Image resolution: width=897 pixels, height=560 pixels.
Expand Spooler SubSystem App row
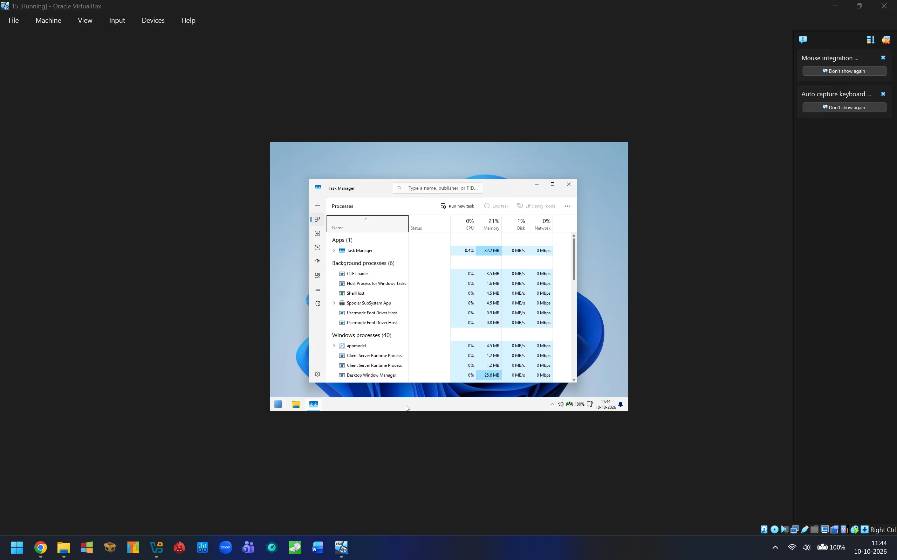[x=334, y=303]
